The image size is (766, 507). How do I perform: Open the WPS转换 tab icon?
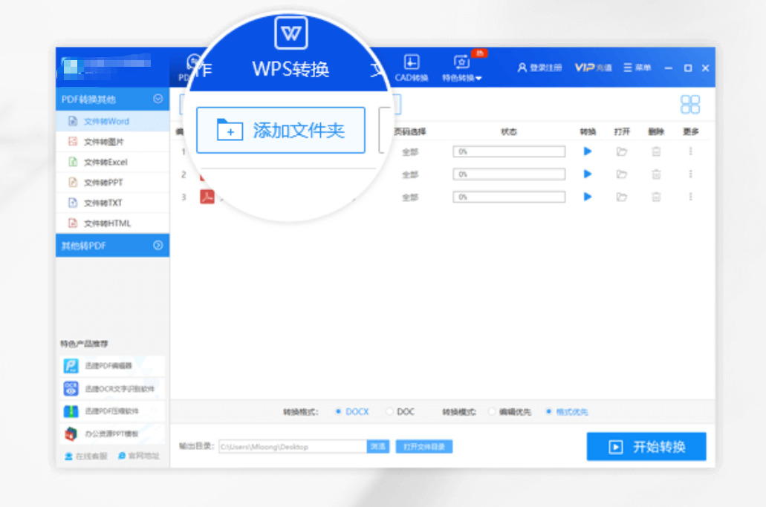pos(291,33)
